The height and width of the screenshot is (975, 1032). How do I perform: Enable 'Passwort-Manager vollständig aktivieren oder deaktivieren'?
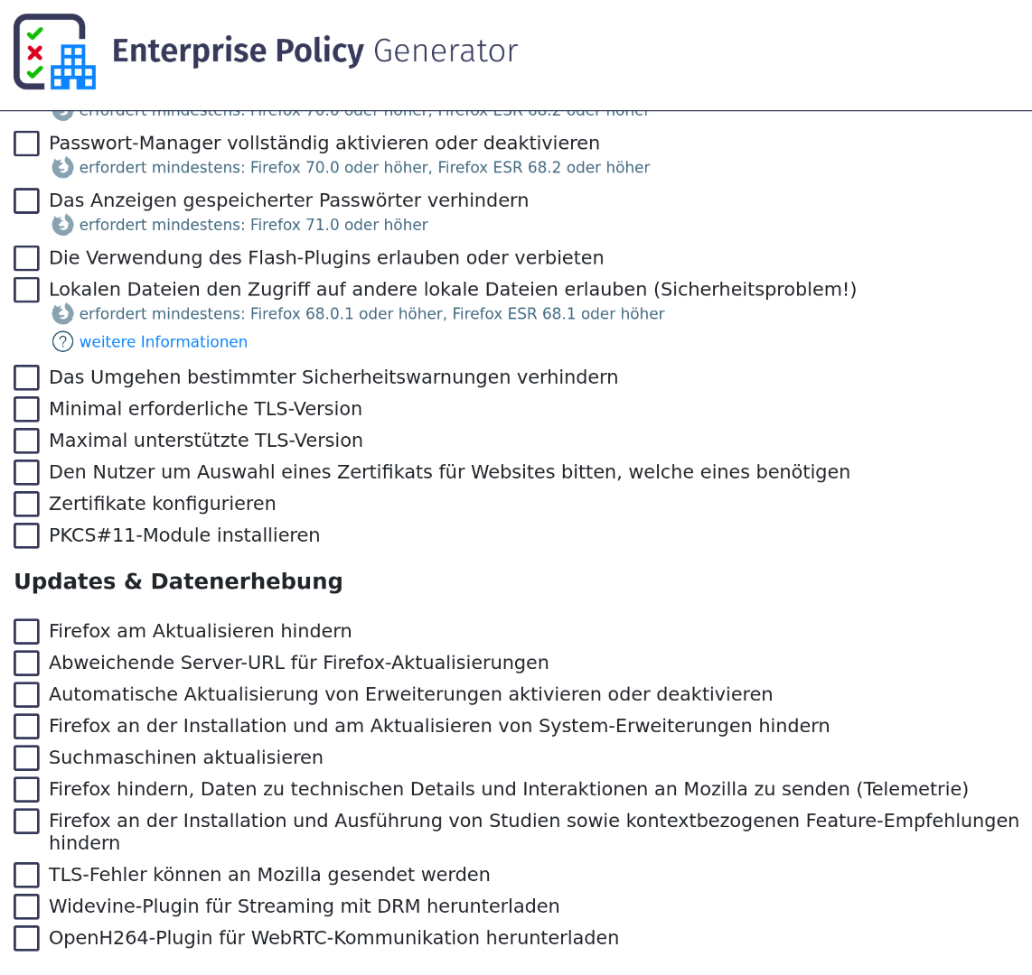point(26,144)
